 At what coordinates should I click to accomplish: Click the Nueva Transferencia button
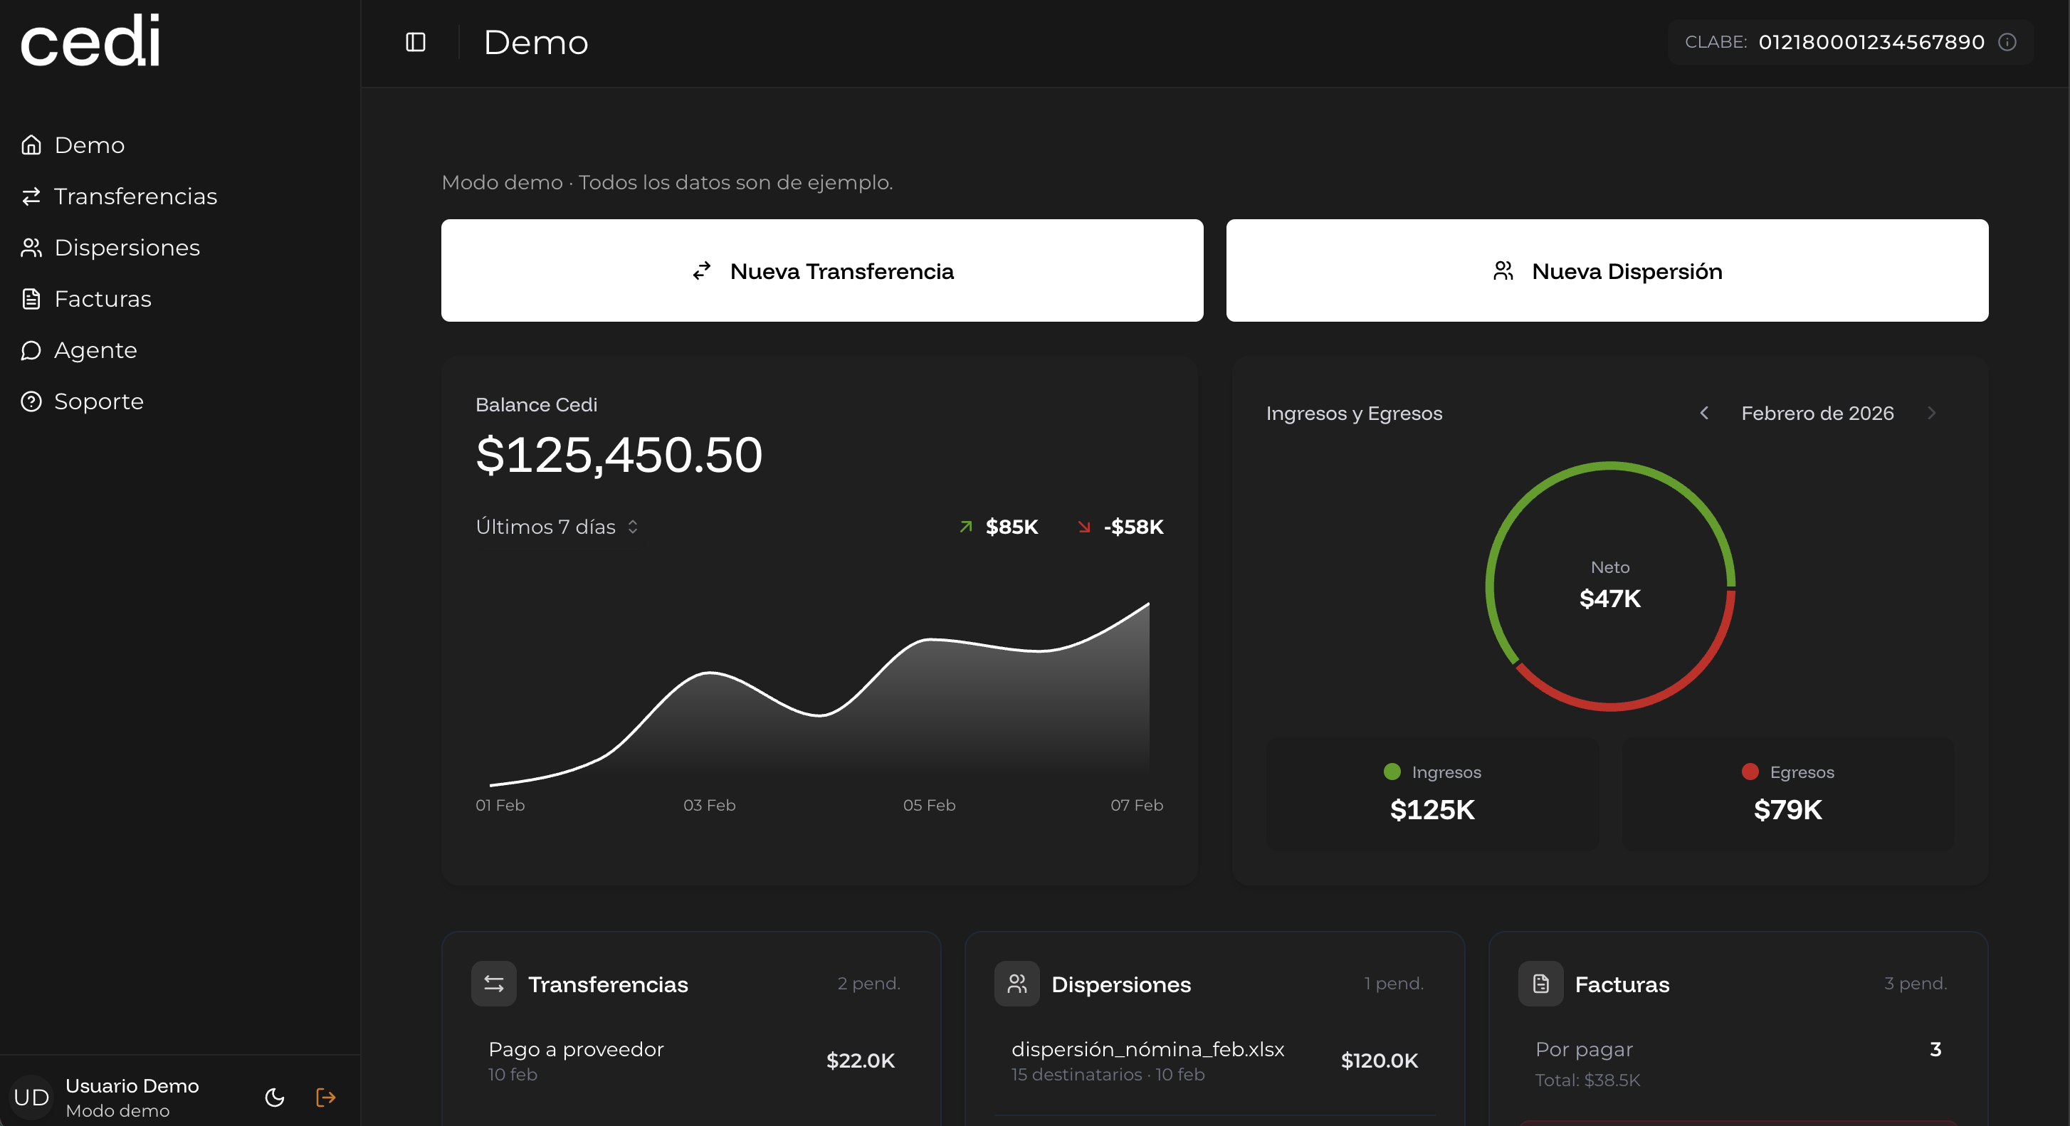point(821,271)
